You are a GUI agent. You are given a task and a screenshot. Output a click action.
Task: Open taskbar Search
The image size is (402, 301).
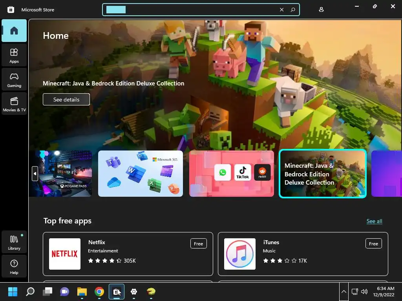(30, 292)
